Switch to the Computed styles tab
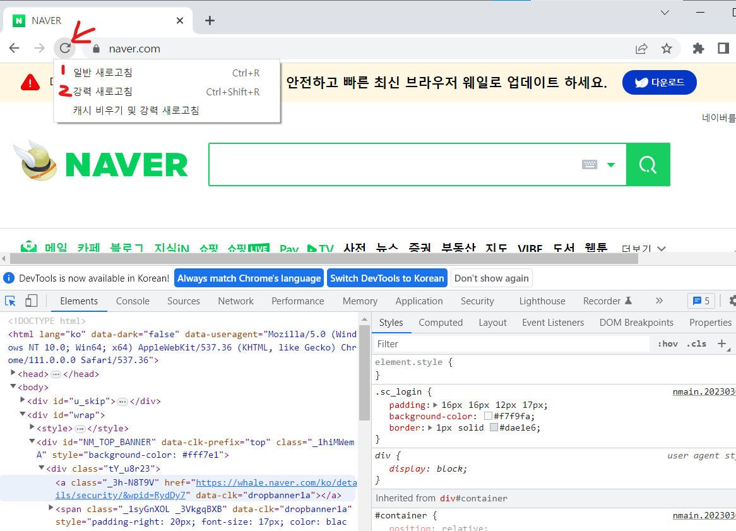The height and width of the screenshot is (531, 736). (x=441, y=323)
